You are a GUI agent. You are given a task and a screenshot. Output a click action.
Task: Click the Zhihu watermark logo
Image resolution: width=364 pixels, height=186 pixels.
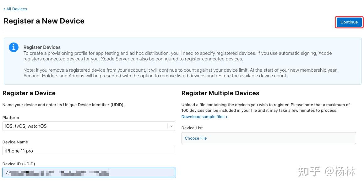(309, 172)
